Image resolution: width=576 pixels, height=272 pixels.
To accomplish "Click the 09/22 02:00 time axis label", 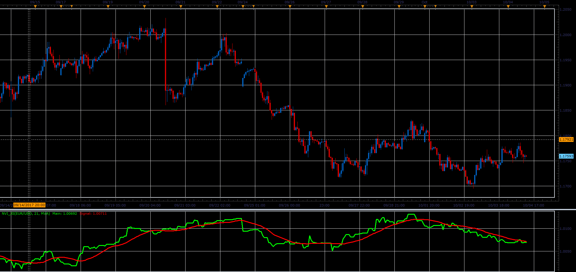I will pyautogui.click(x=220, y=205).
